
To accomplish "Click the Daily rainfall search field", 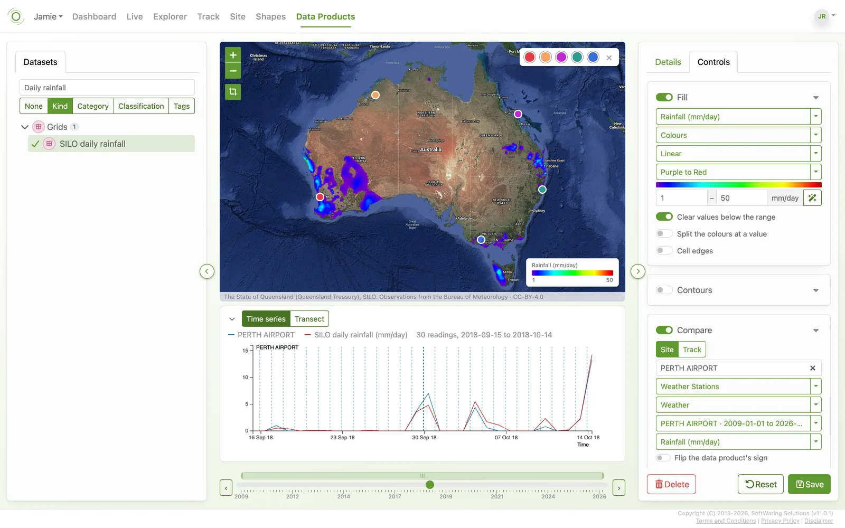I will (x=107, y=88).
